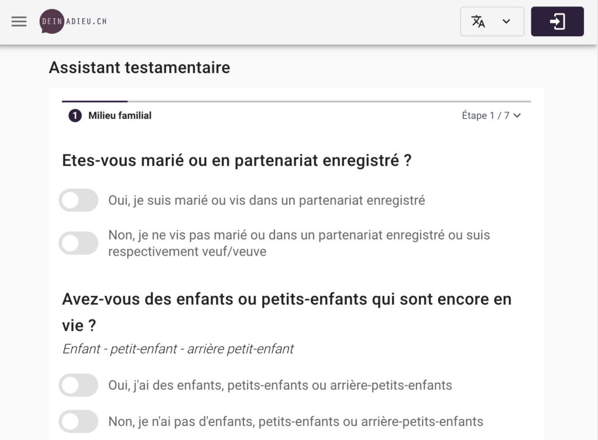Click the "Étape 1 / 7" text
This screenshot has height=440, width=598.
484,116
